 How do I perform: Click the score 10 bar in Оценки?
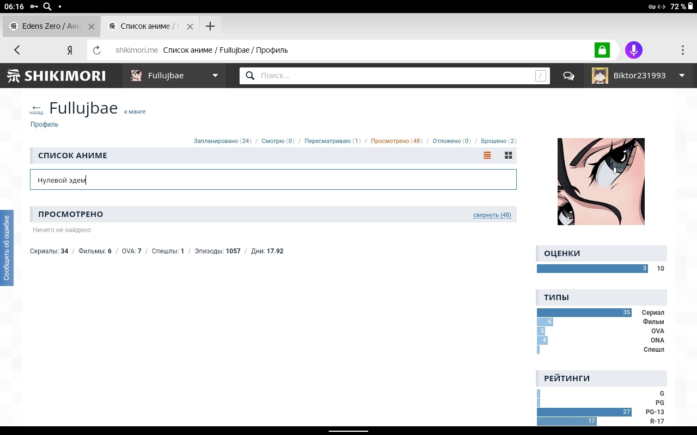(592, 269)
